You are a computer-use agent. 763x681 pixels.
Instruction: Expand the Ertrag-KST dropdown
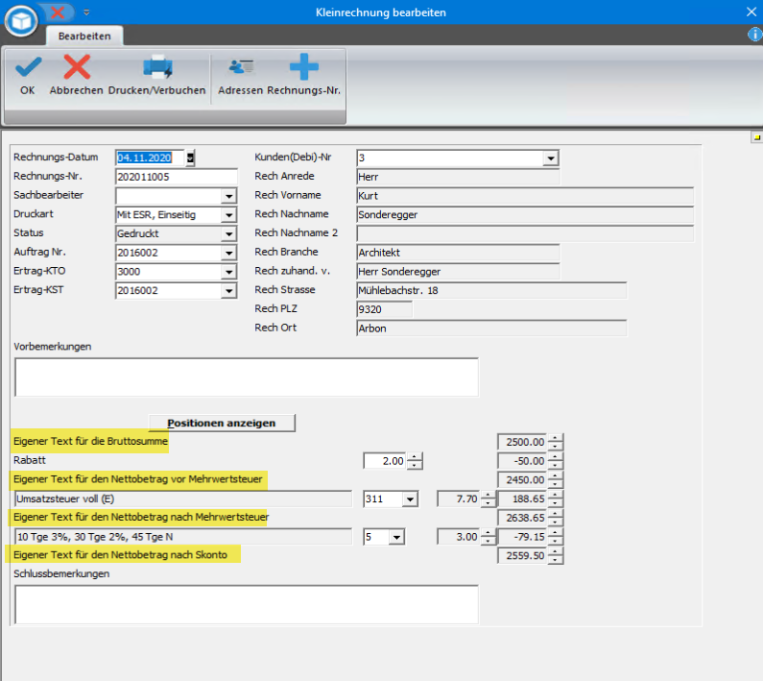[228, 291]
